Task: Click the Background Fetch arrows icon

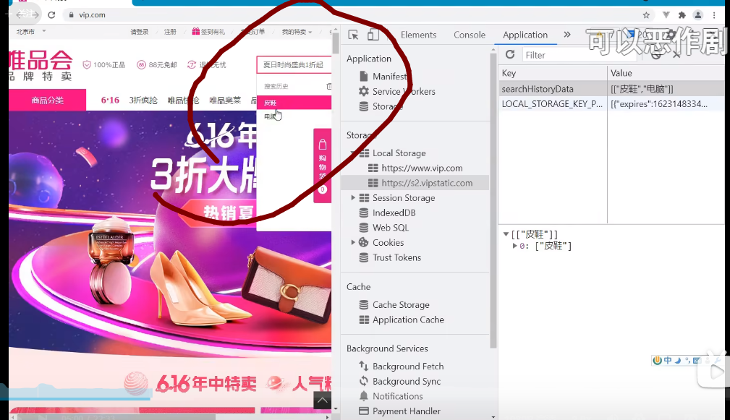Action: (x=364, y=366)
